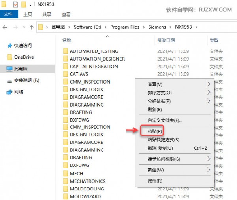Choose 属性(R) from the context menu
The height and width of the screenshot is (200, 237).
coord(175,181)
